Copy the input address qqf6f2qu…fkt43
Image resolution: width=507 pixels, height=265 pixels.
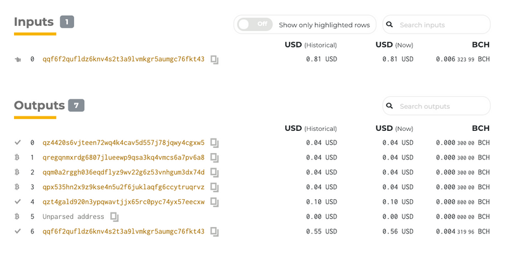tap(215, 59)
